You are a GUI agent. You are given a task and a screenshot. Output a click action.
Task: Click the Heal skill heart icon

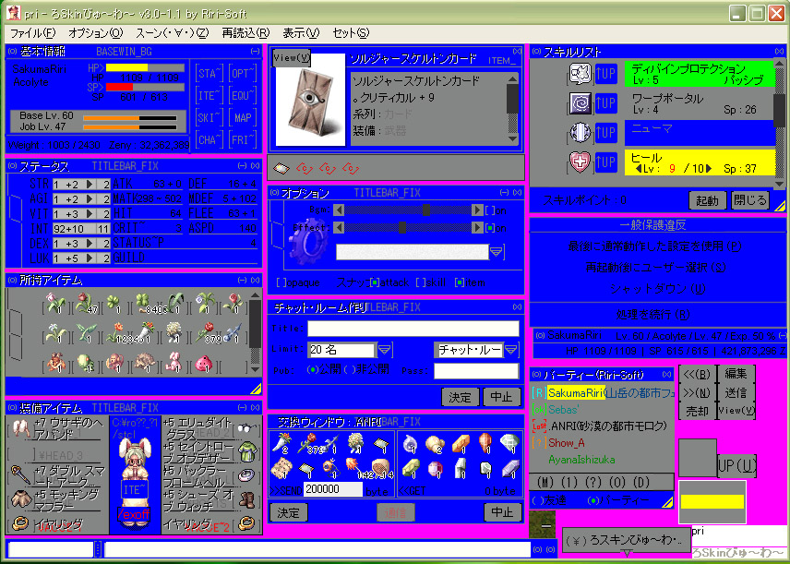pyautogui.click(x=579, y=162)
